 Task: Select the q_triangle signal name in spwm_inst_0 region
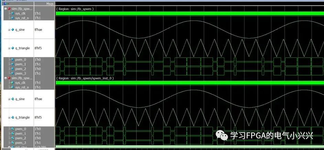pos(22,117)
